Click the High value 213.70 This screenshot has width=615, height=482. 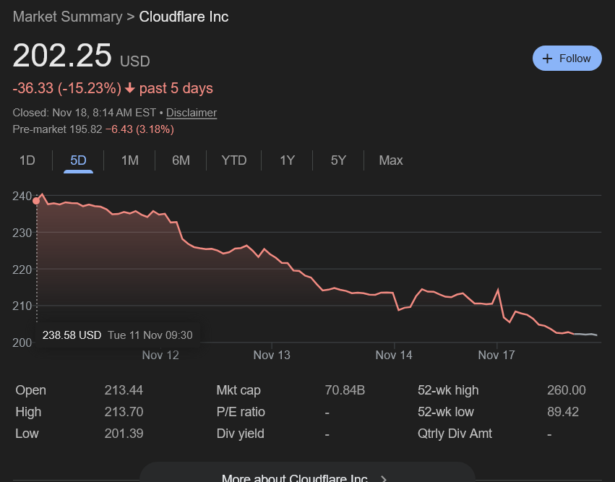click(x=124, y=412)
